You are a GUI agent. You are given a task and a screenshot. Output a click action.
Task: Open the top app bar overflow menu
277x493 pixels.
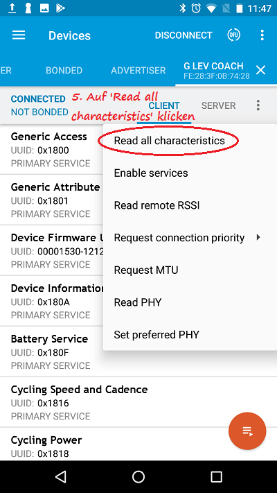point(262,35)
